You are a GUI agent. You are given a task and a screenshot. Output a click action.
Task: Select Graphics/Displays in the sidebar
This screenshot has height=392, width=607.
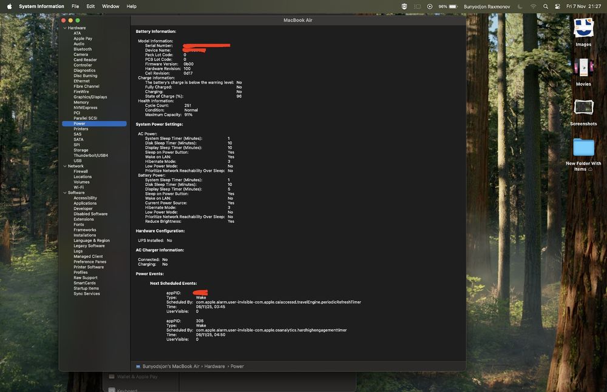[90, 97]
